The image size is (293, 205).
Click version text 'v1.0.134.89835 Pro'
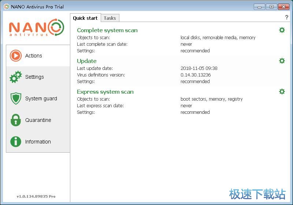[x=36, y=197]
